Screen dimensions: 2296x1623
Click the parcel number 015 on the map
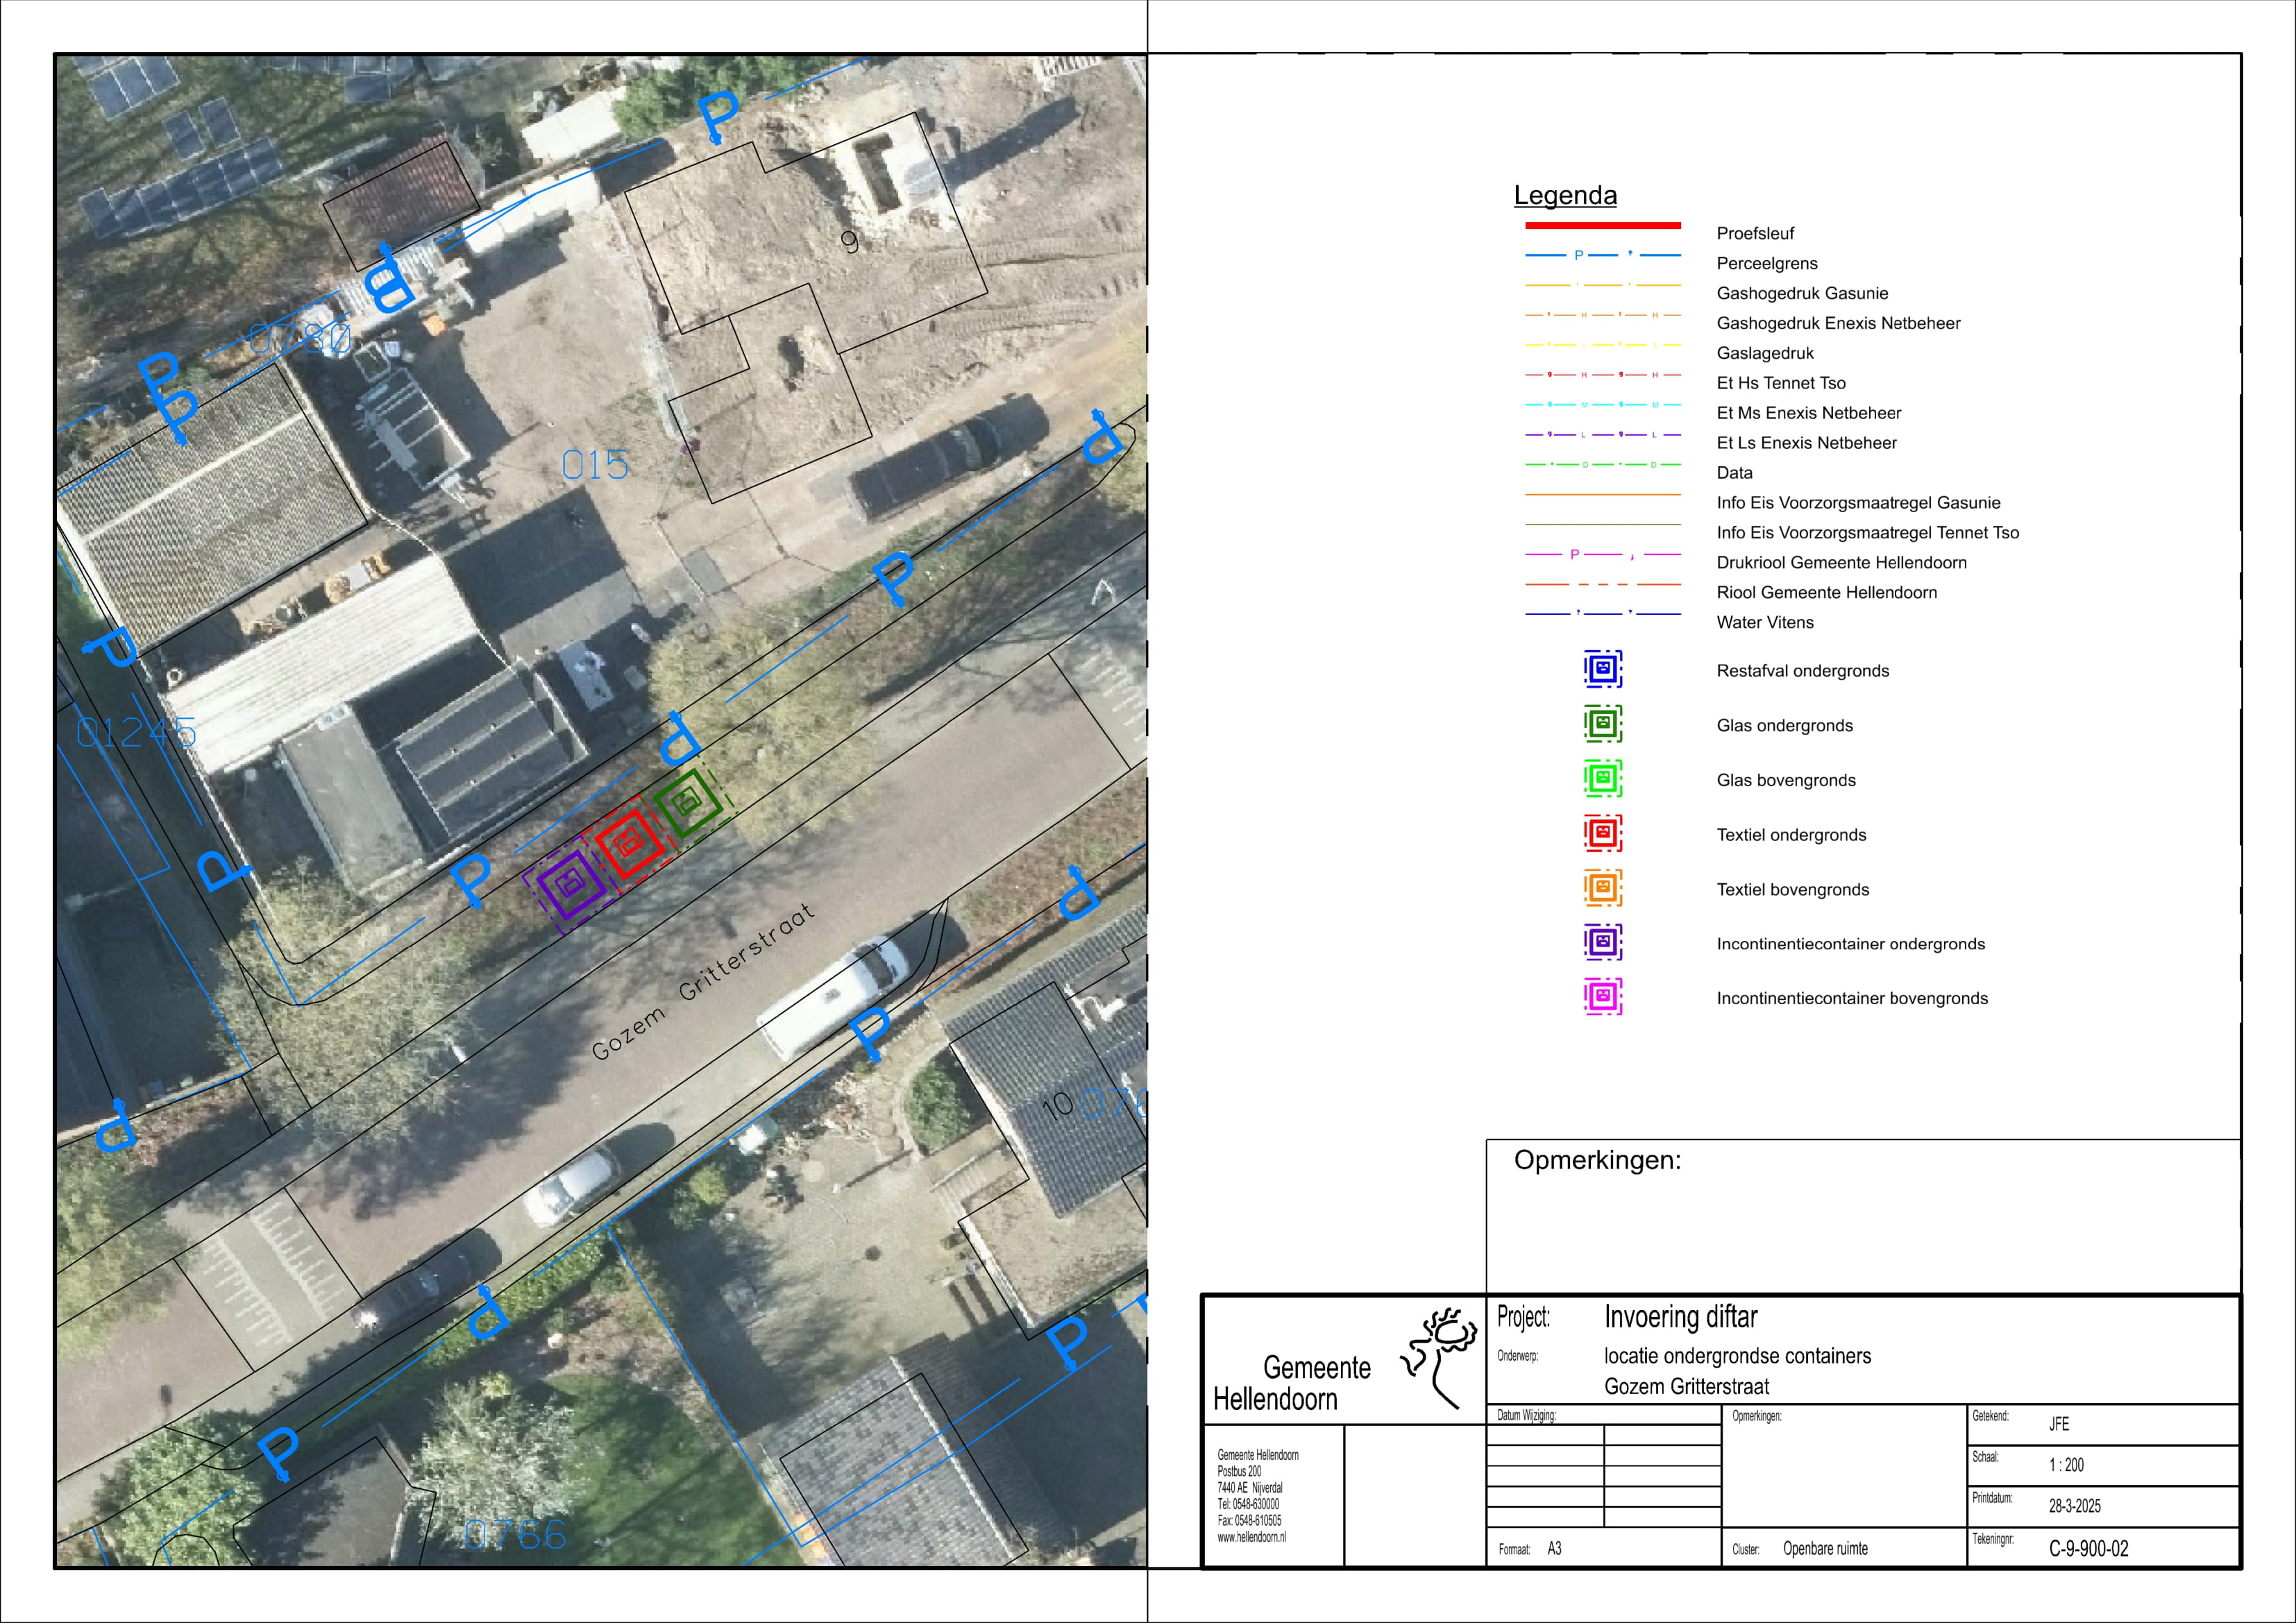click(595, 465)
